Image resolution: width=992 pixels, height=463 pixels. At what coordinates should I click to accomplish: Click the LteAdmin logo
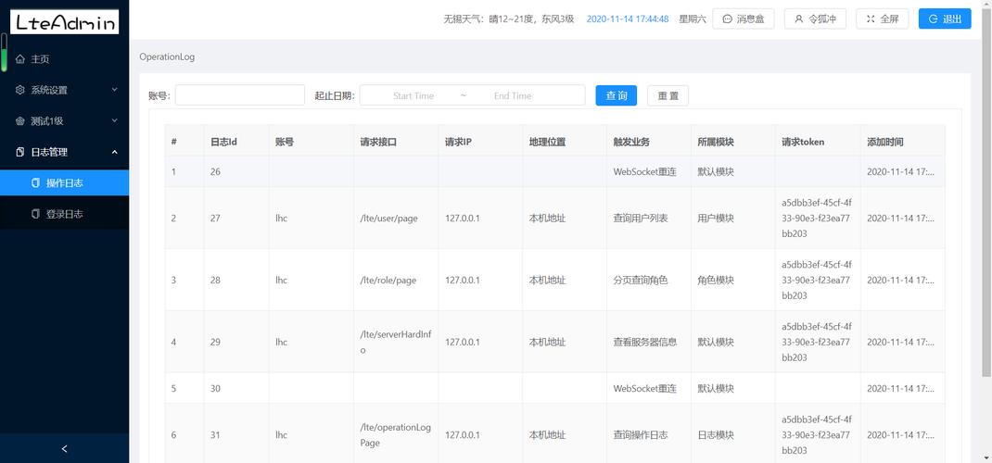(x=65, y=22)
